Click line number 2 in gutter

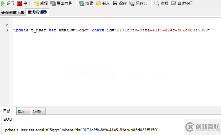click(7, 25)
